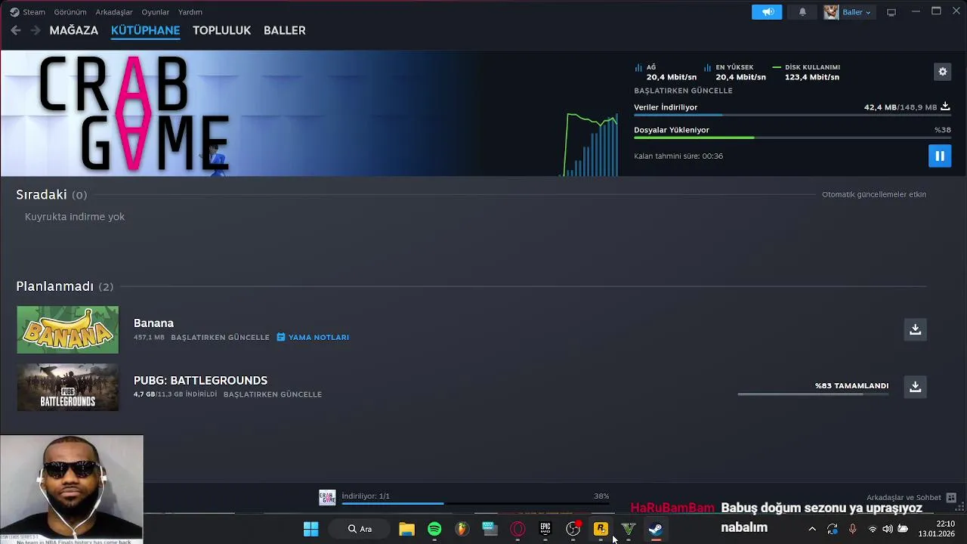This screenshot has width=967, height=544.
Task: Open volume speaker tray icon
Action: click(888, 529)
